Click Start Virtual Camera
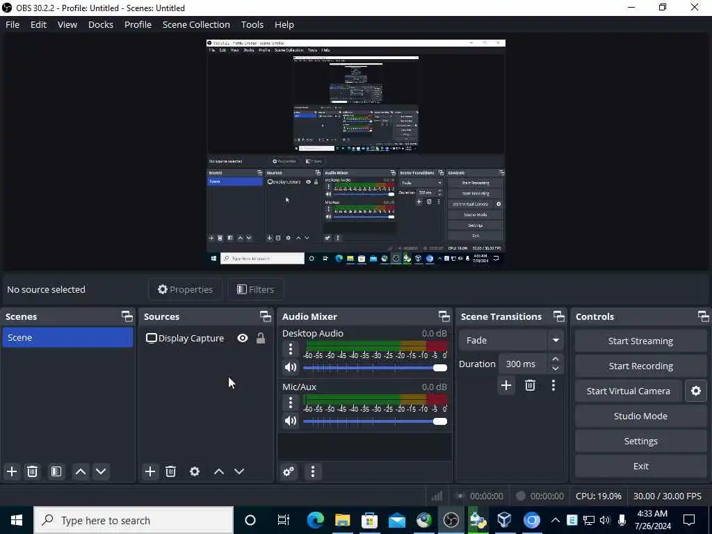712x534 pixels. pyautogui.click(x=629, y=391)
